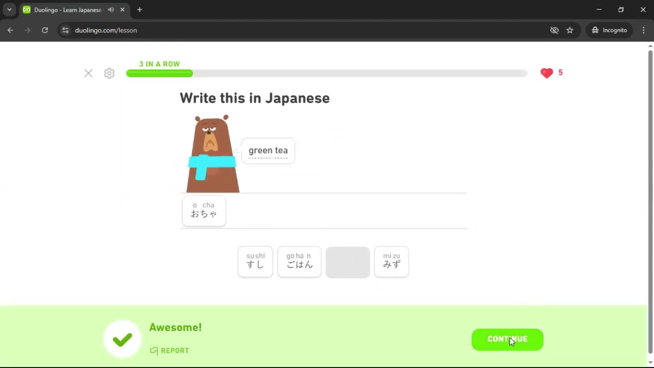Click the Duolingo owl favicon on the tab
Image resolution: width=654 pixels, height=368 pixels.
coord(26,10)
